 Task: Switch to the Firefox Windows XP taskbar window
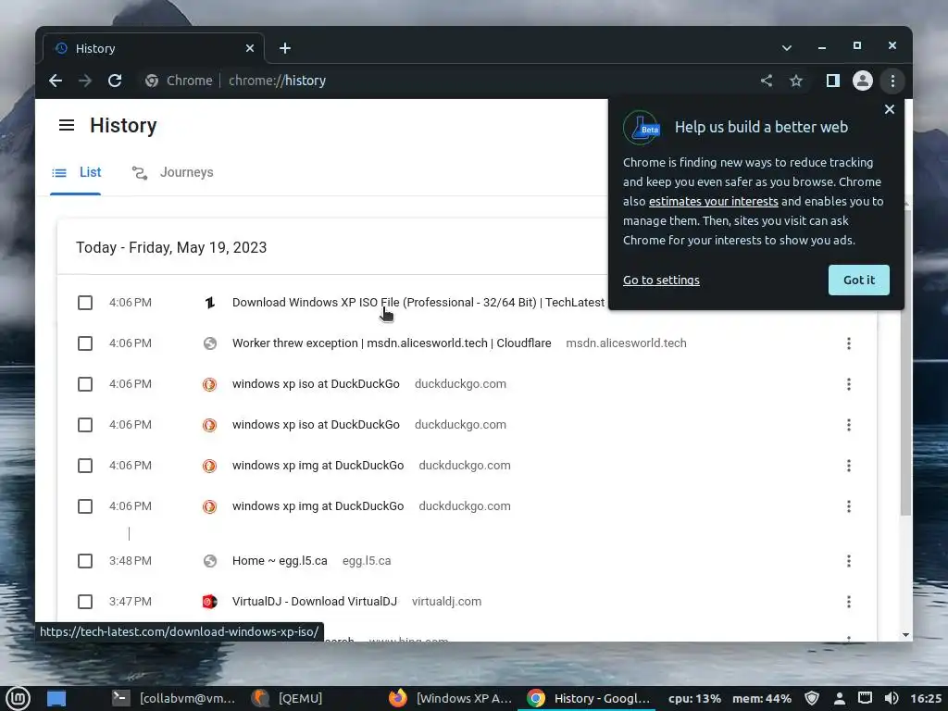[x=451, y=698]
